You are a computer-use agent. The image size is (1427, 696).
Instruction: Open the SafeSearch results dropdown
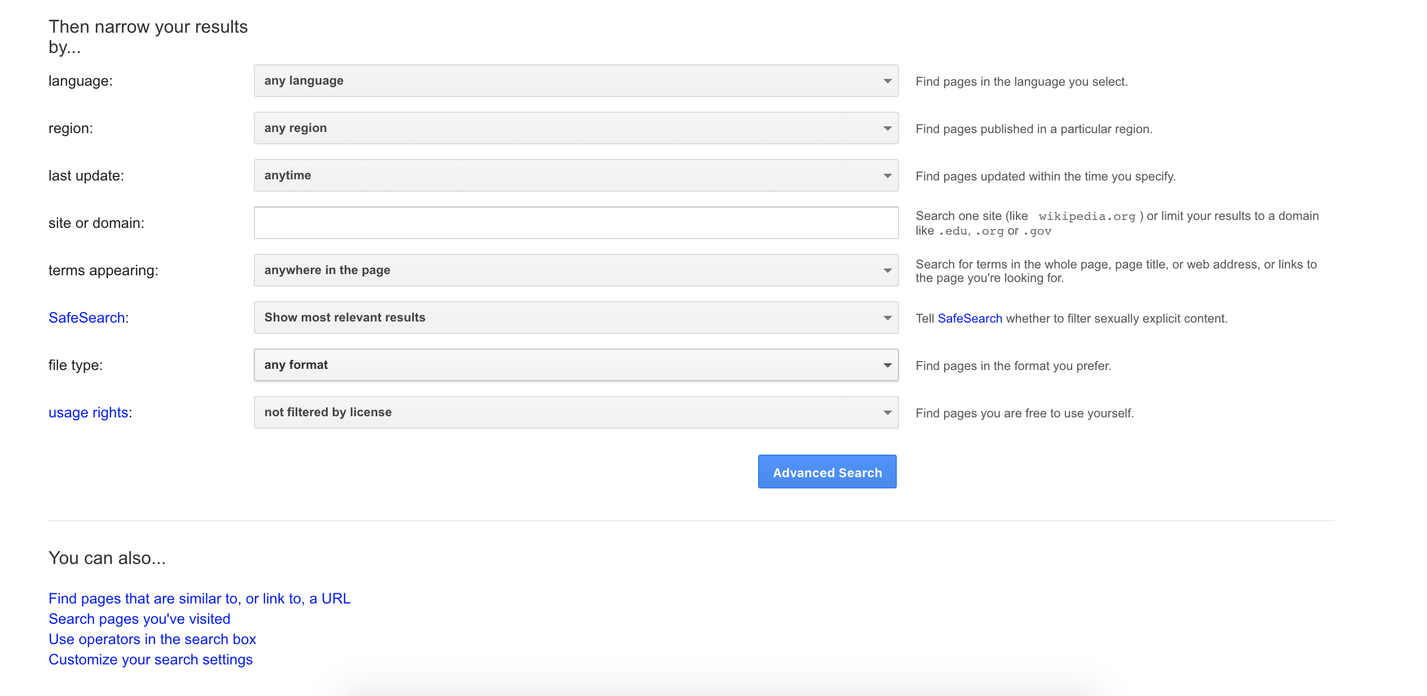[575, 318]
